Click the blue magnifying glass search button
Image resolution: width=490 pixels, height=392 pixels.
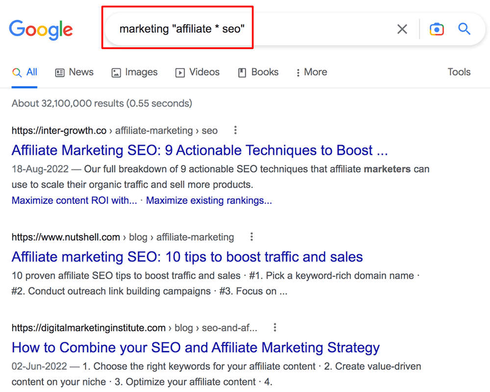coord(465,29)
